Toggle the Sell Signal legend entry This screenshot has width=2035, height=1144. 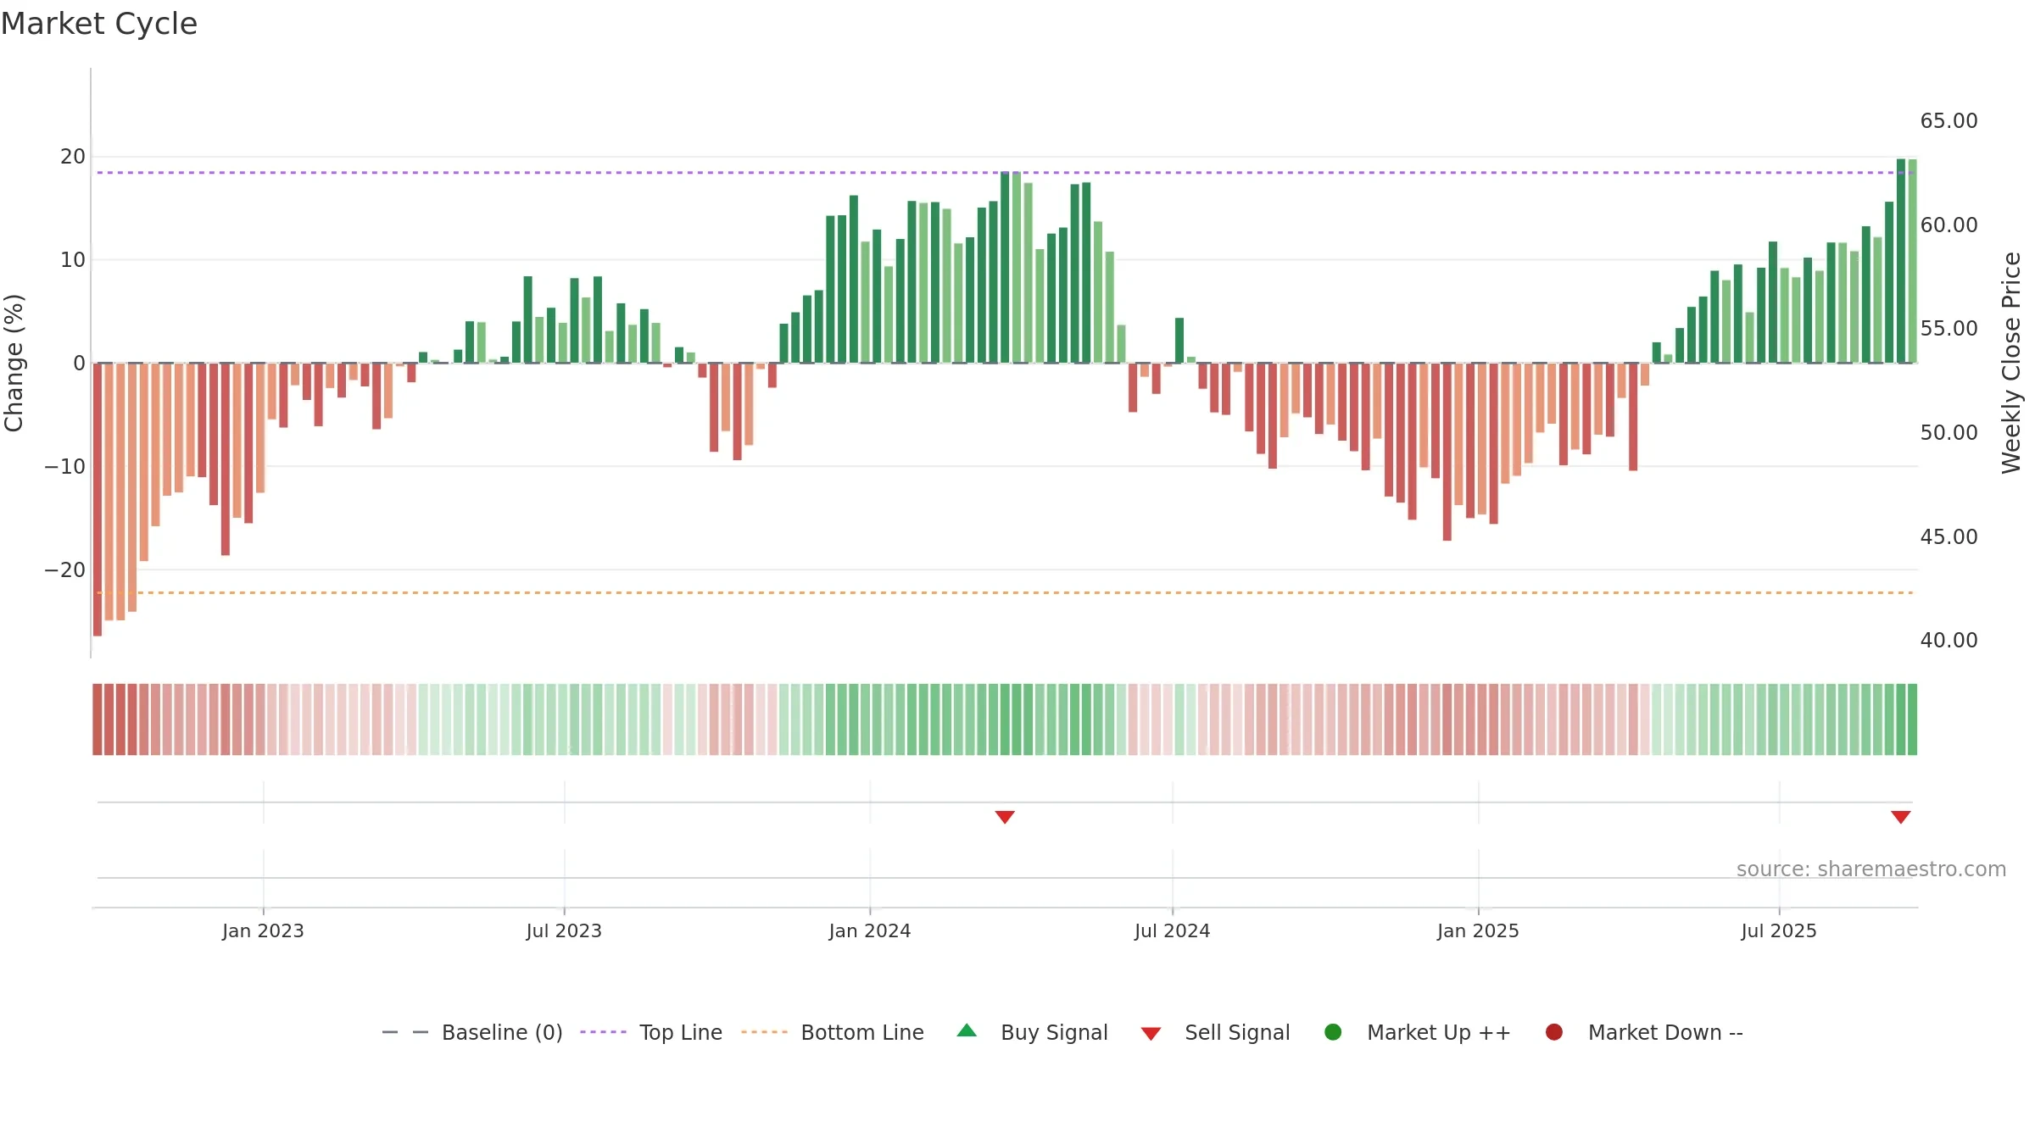(1215, 1032)
